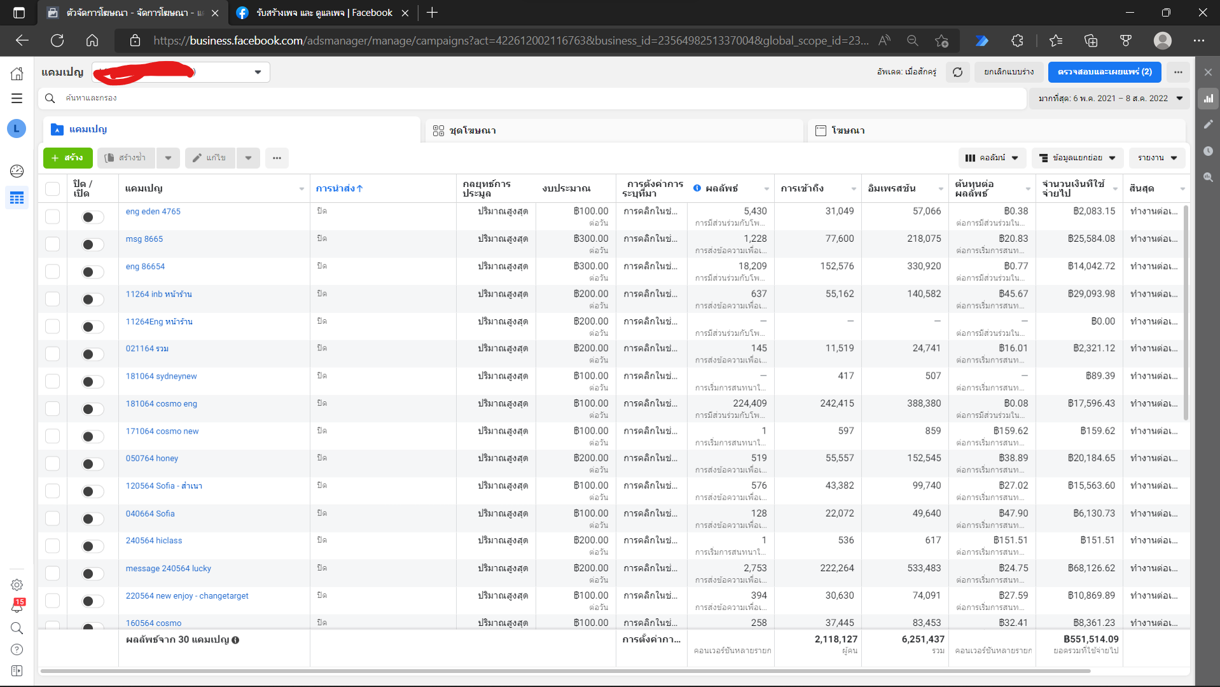Toggle on campaign 11264 inb หน้าร้าน
1220x687 pixels.
tap(92, 299)
